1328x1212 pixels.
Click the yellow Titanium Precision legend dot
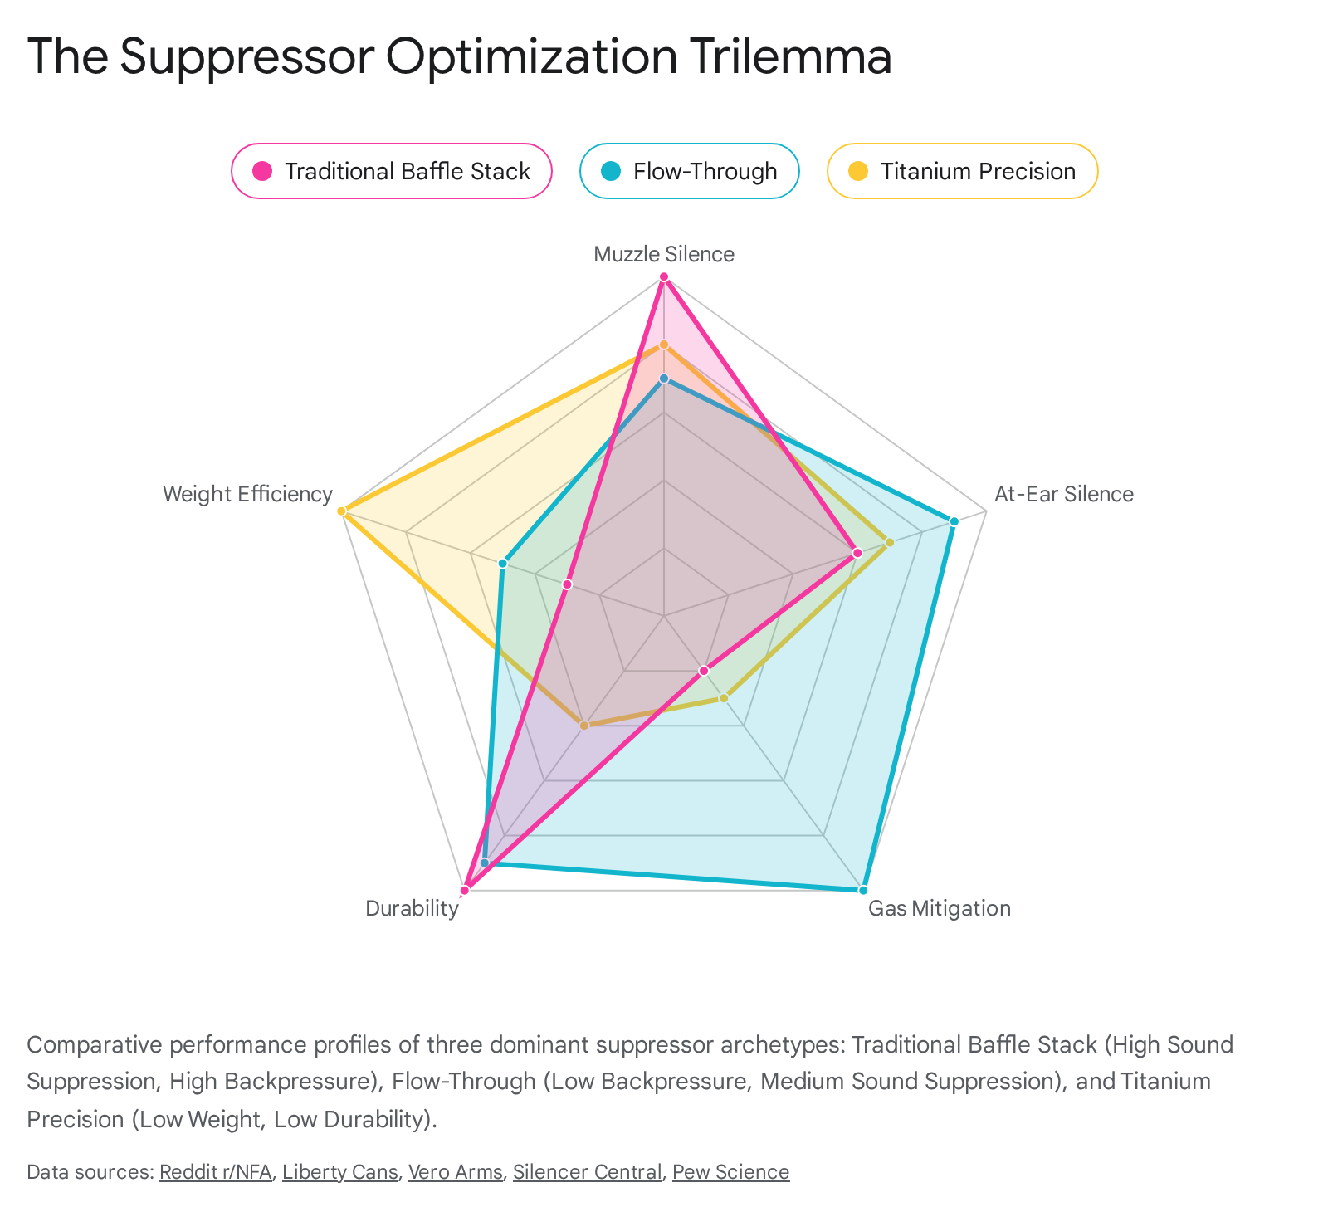click(x=858, y=171)
